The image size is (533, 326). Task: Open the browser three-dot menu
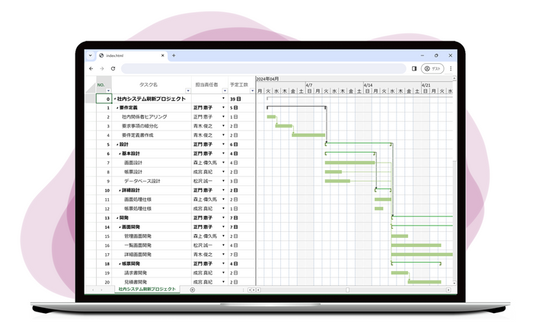451,68
